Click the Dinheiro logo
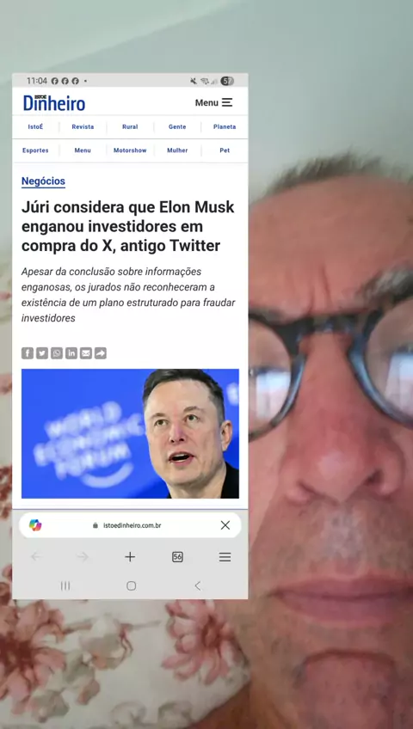This screenshot has height=729, width=413. click(54, 102)
